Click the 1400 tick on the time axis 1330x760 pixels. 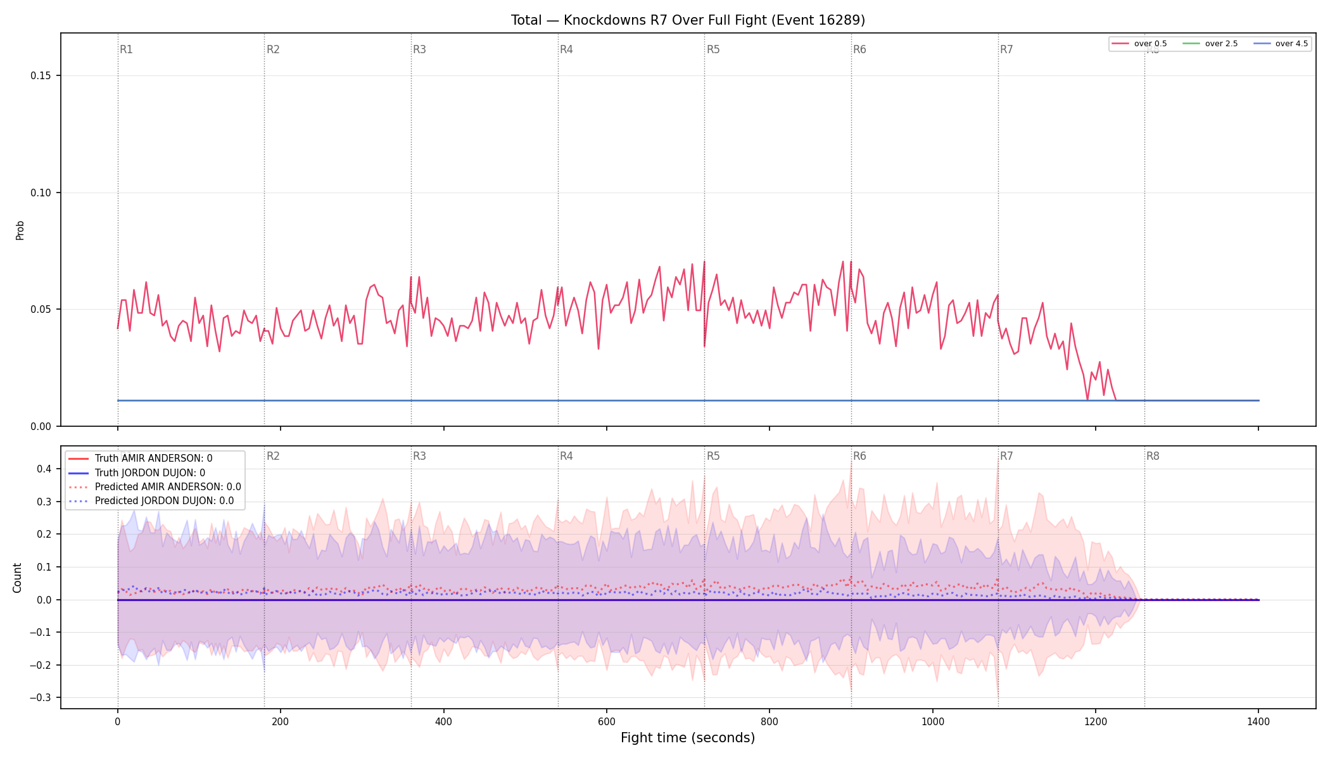pos(1258,721)
